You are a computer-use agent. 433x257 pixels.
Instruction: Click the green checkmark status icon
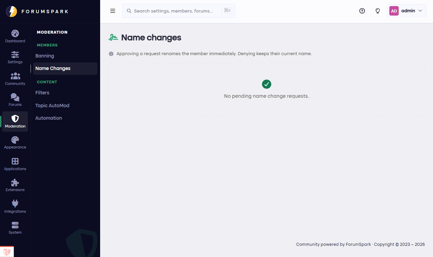(x=267, y=84)
